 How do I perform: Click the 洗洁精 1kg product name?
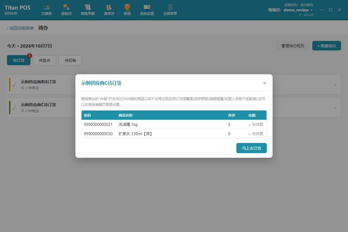click(x=128, y=125)
